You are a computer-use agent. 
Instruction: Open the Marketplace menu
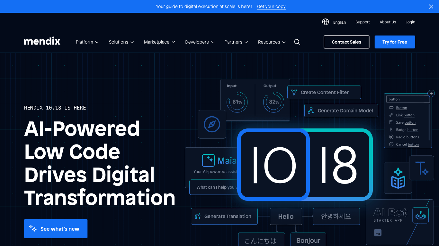pyautogui.click(x=159, y=42)
